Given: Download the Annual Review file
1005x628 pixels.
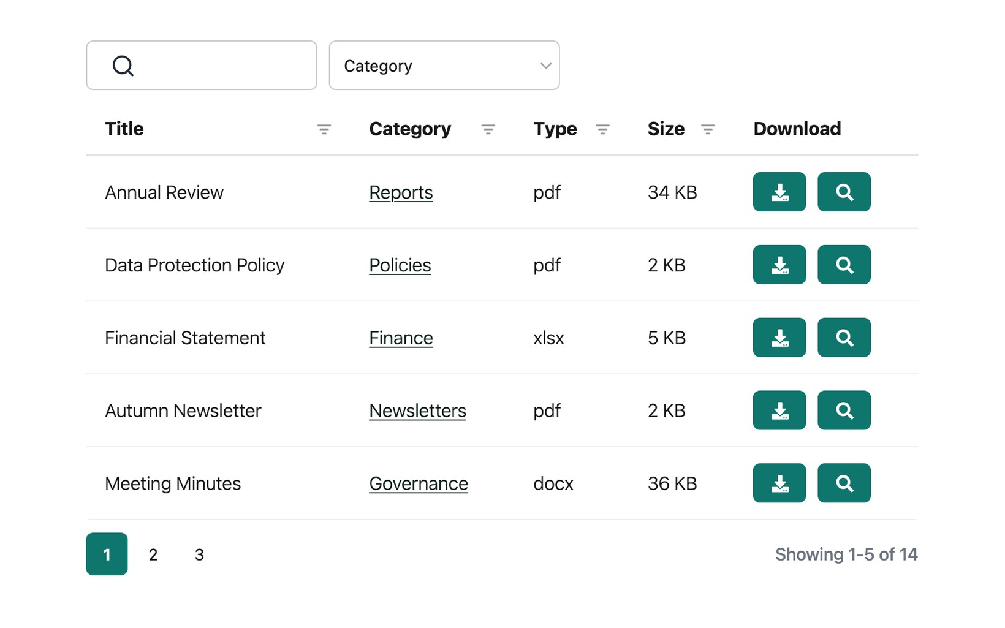Looking at the screenshot, I should [x=779, y=192].
